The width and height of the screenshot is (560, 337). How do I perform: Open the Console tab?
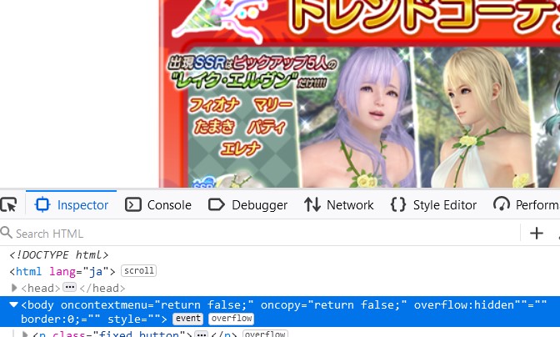click(x=158, y=205)
